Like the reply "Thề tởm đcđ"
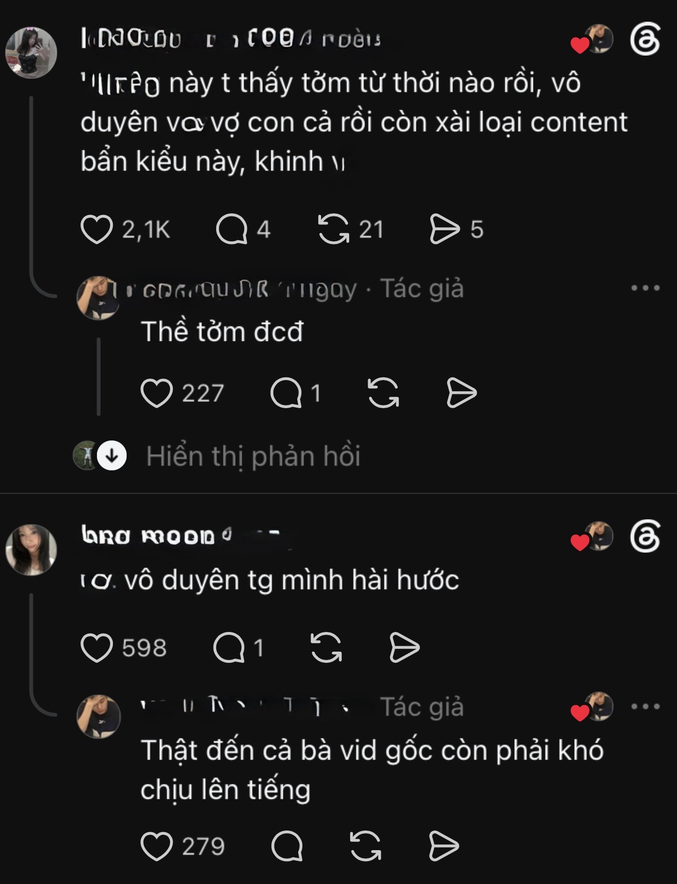The image size is (677, 884). (156, 393)
